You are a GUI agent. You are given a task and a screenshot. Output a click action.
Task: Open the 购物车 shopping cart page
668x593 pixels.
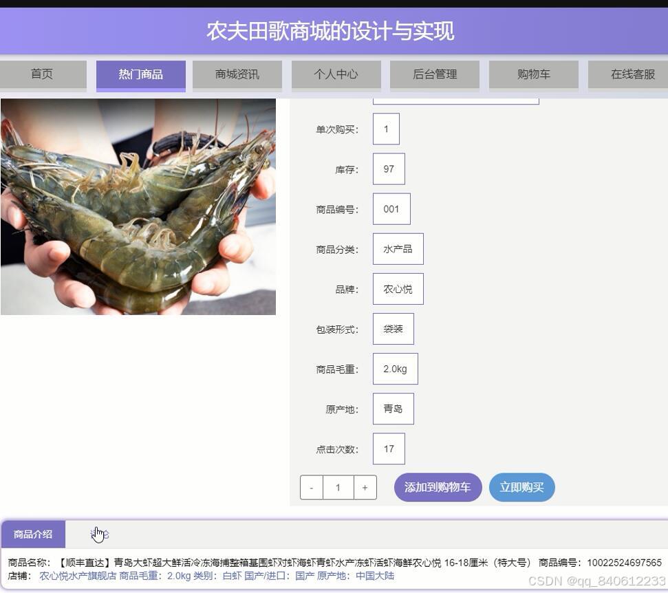[533, 74]
